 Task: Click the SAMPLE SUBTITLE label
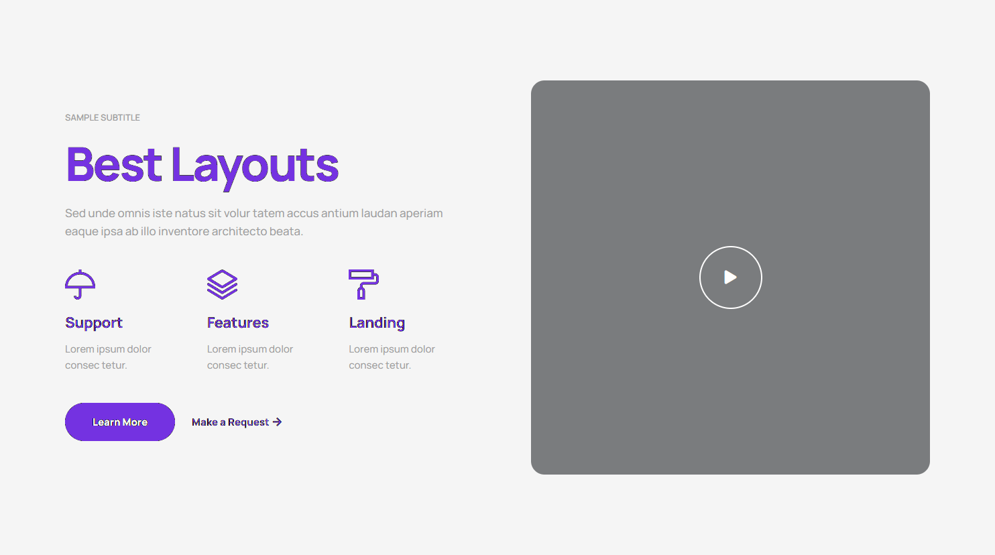[103, 118]
